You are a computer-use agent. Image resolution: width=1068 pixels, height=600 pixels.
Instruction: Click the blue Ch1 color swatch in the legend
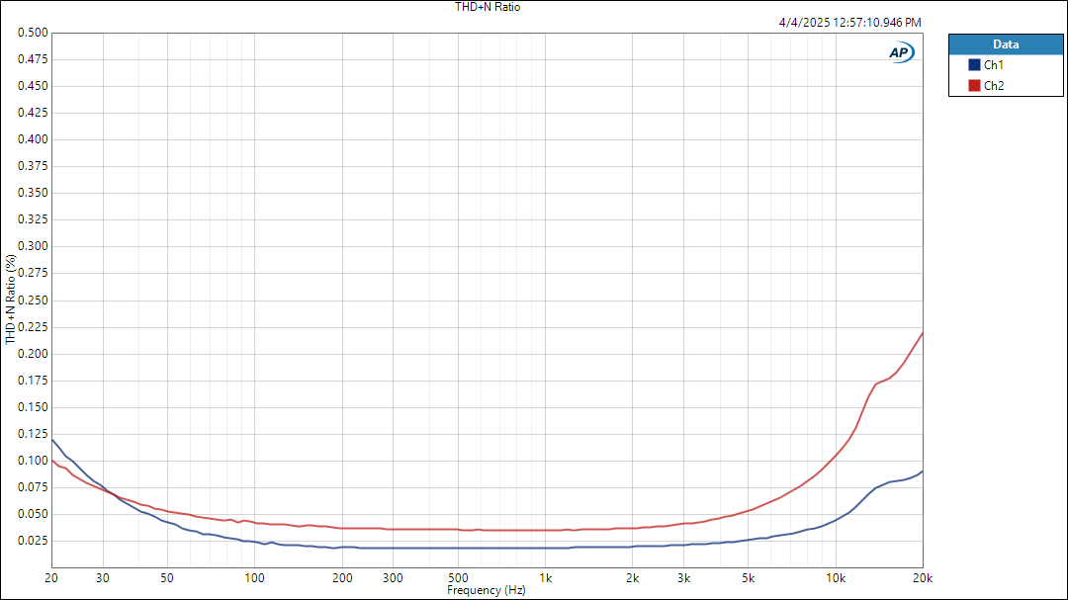[x=974, y=65]
